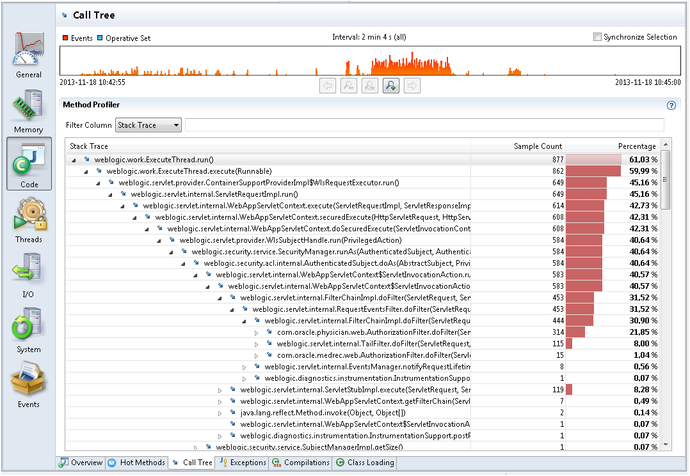Go to the I/O section icon

coord(29,275)
